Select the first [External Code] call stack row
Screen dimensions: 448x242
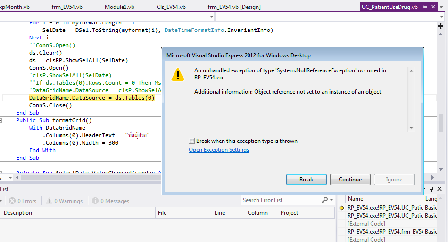tap(366, 224)
